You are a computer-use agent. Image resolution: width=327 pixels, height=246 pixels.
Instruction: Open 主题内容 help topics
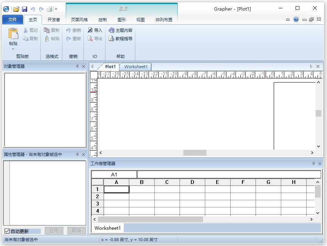click(x=120, y=30)
